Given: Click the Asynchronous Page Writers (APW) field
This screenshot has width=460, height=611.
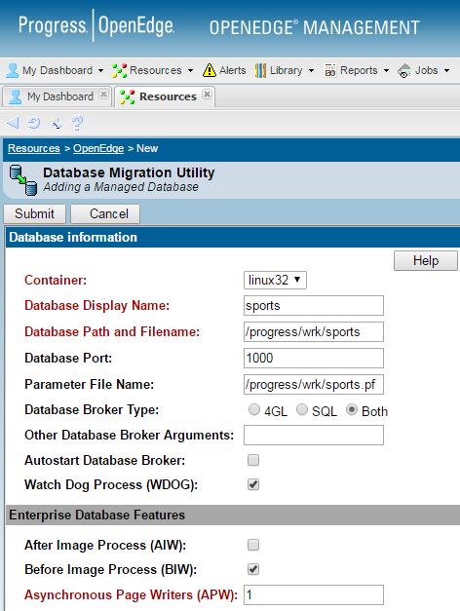Looking at the screenshot, I should 314,594.
